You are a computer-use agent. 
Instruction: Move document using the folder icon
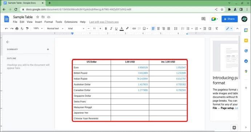[43, 17]
